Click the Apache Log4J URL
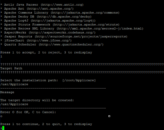The width and height of the screenshot is (164, 130). click(x=63, y=21)
